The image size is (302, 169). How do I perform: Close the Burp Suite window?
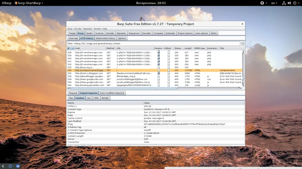[x=242, y=24]
